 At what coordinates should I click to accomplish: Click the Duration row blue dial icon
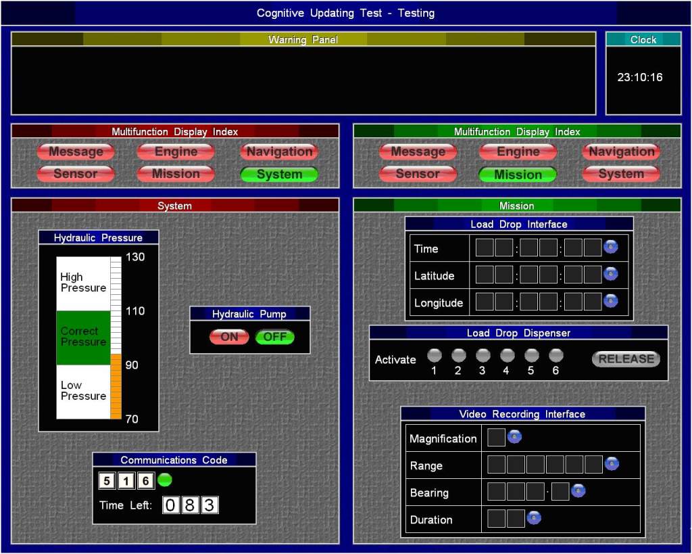point(534,518)
